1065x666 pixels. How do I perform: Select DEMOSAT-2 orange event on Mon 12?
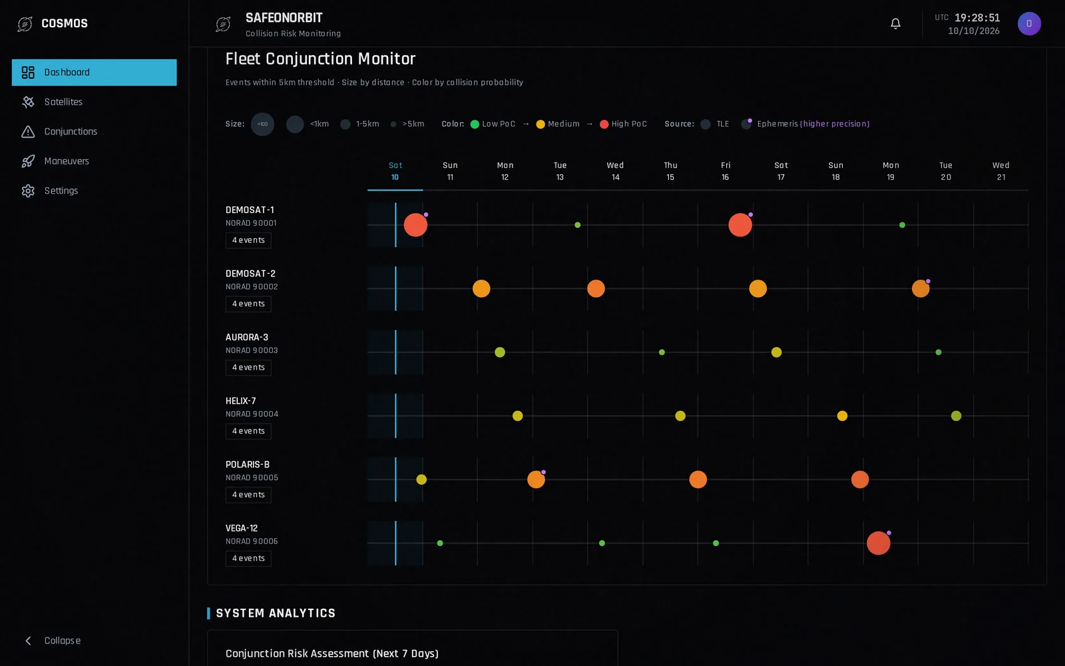(x=481, y=288)
